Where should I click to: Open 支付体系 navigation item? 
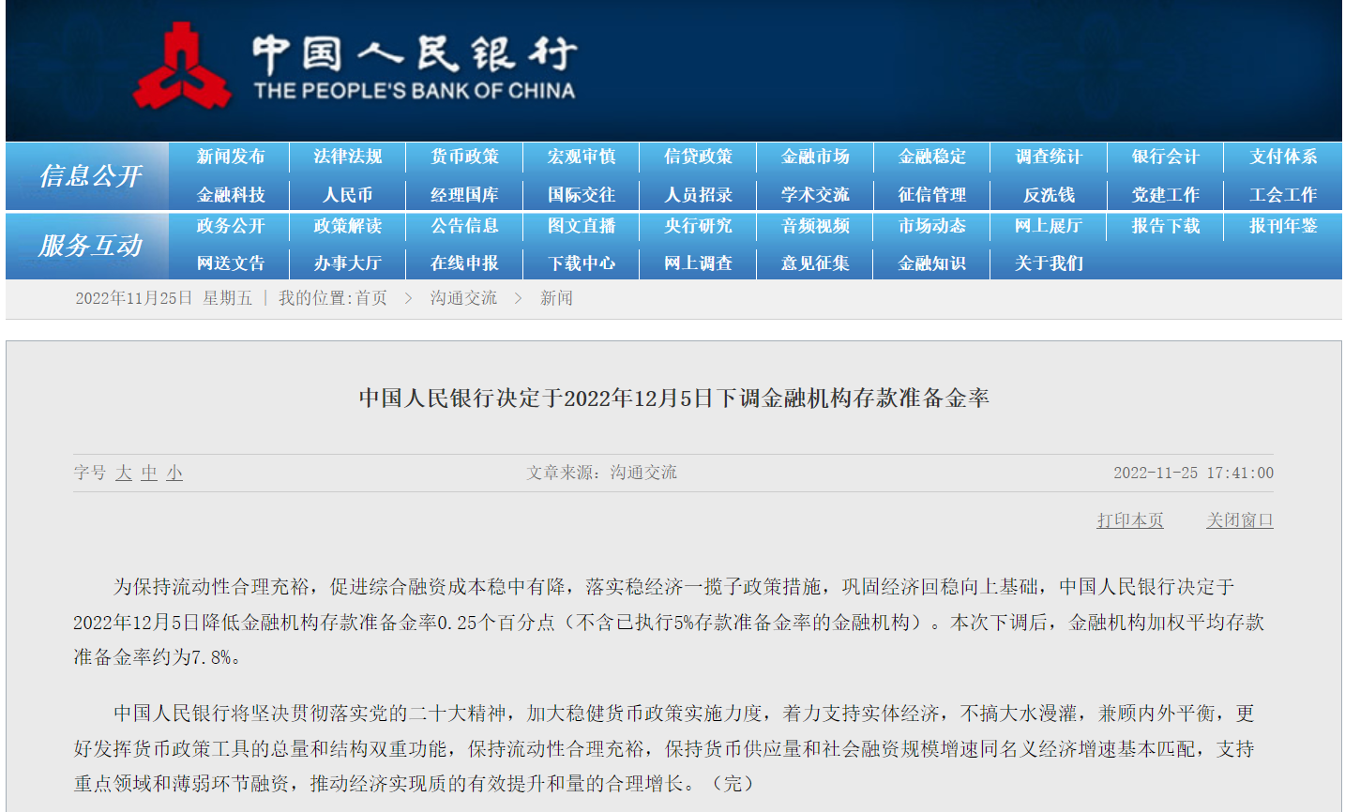pyautogui.click(x=1283, y=157)
